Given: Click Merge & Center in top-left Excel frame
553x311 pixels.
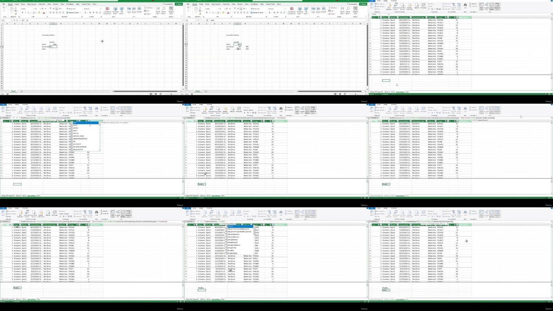Looking at the screenshot, I should [x=73, y=12].
